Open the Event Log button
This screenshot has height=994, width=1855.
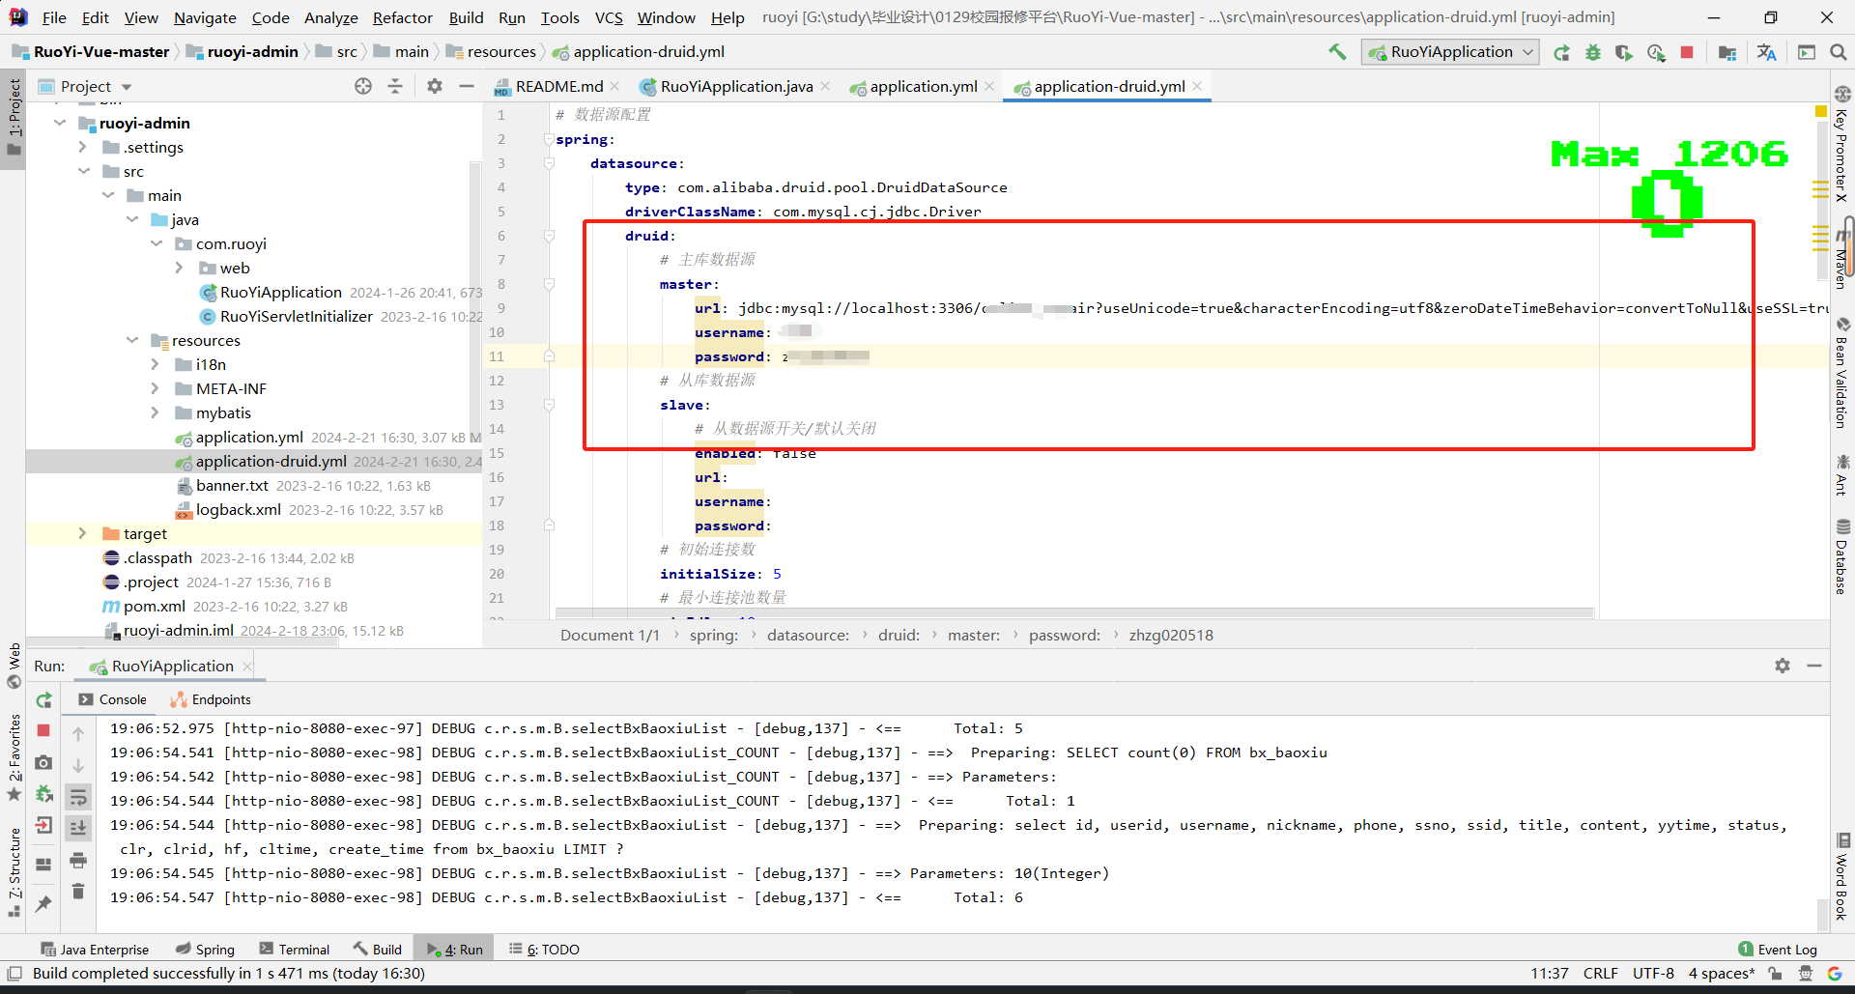(1778, 950)
